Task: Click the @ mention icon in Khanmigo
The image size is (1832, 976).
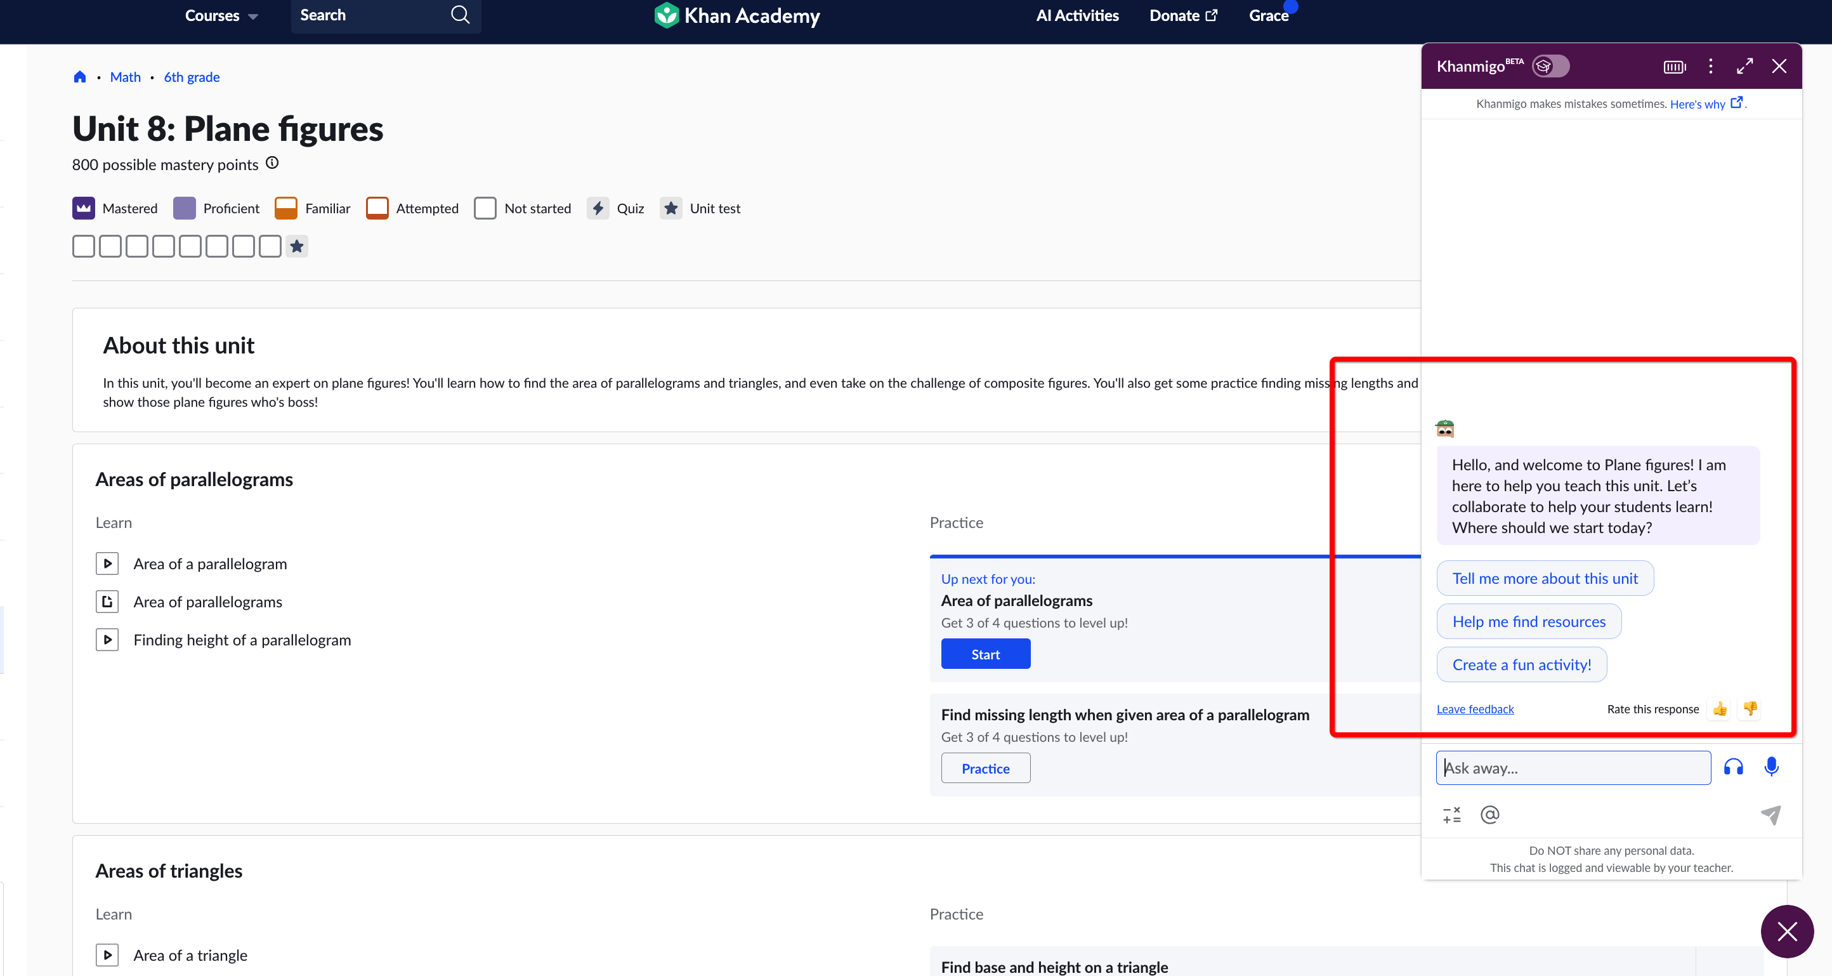Action: point(1490,815)
